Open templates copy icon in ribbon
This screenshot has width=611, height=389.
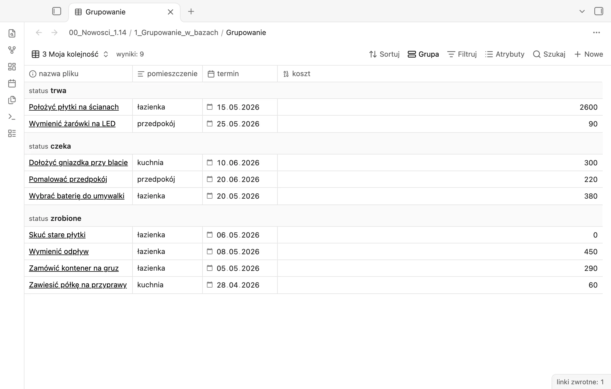(x=12, y=100)
